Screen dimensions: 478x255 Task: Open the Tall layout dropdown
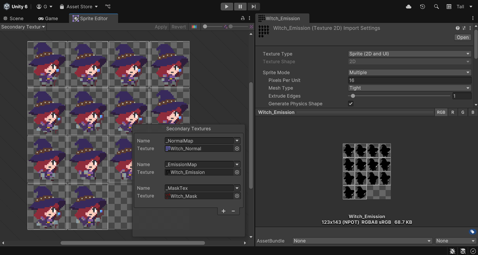[464, 7]
